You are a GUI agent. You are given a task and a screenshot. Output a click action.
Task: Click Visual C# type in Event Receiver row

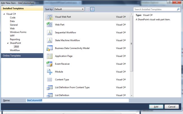click(121, 64)
